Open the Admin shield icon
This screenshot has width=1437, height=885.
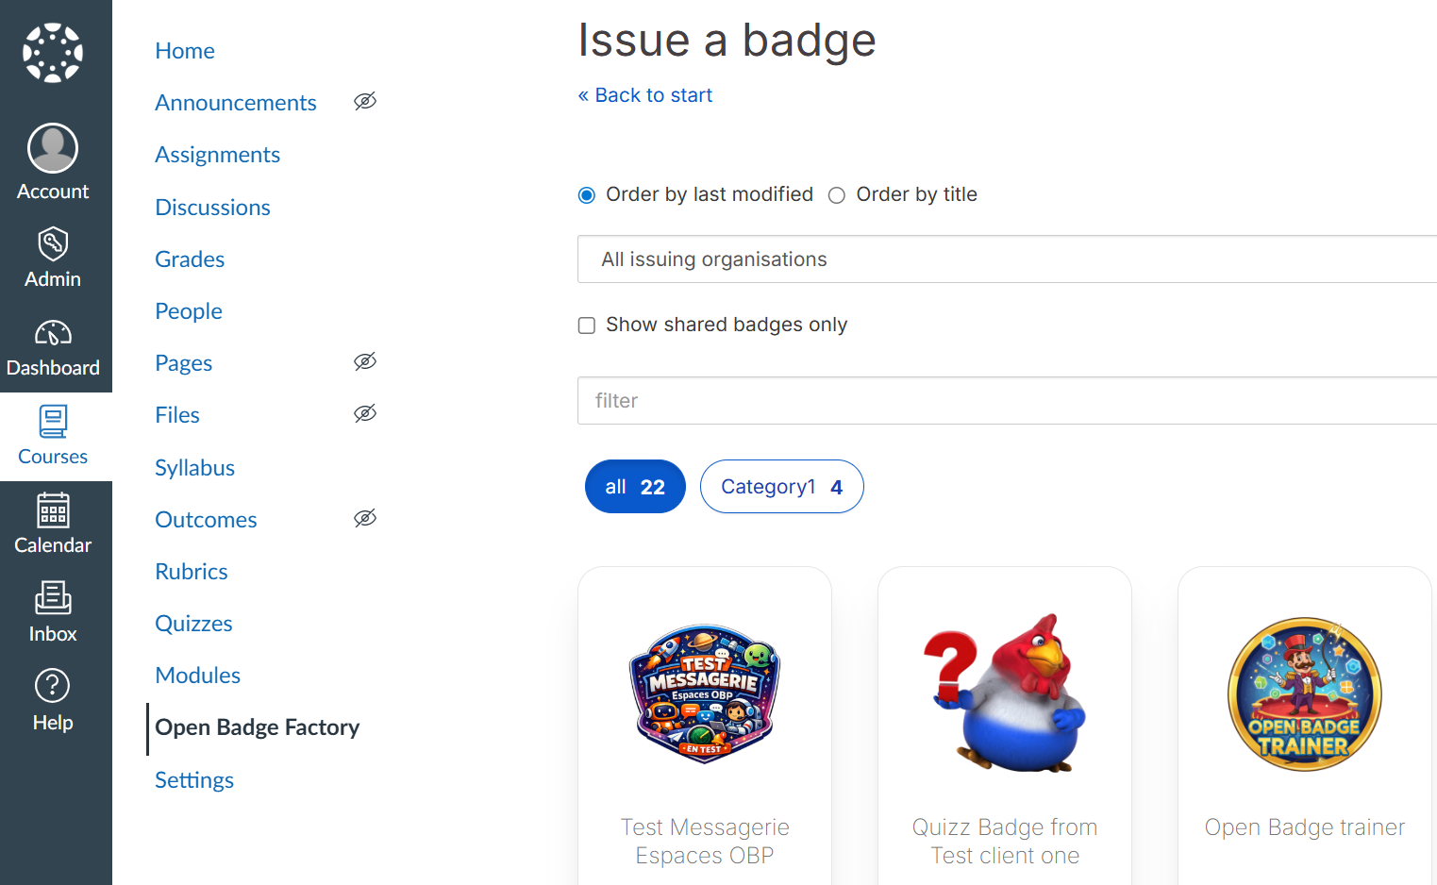coord(53,243)
